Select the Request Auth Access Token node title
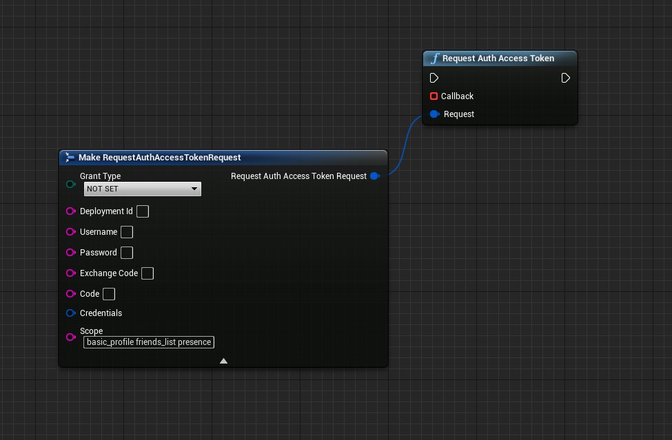The image size is (672, 440). [x=498, y=59]
